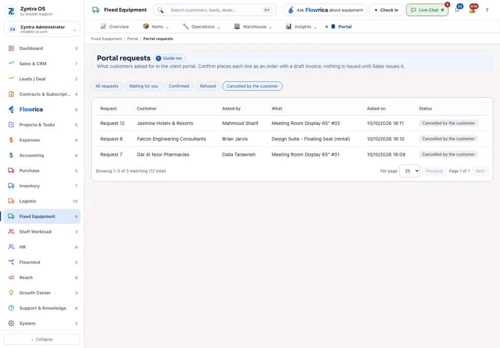Filter by All requests
Viewport: 500px width, 348px height.
coord(107,86)
